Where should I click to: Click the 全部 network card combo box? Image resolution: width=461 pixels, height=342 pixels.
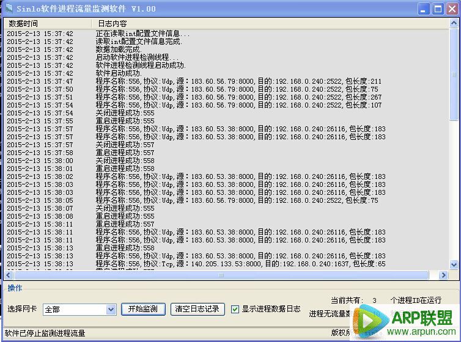pyautogui.click(x=73, y=310)
